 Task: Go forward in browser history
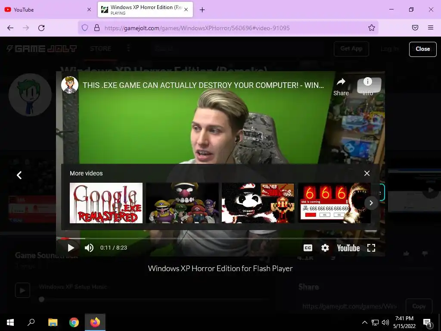(x=26, y=28)
